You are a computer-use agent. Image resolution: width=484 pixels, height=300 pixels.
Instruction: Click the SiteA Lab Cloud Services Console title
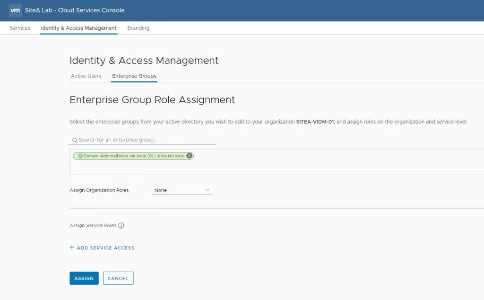(75, 10)
